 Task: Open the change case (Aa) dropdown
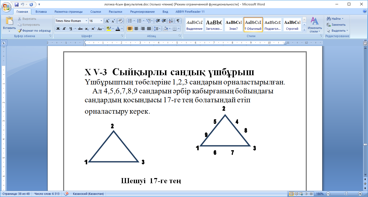[x=100, y=29]
